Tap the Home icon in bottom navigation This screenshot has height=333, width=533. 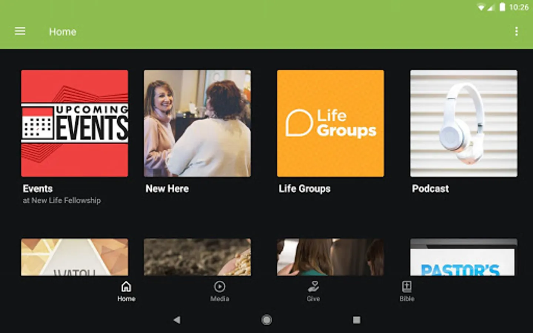coord(126,287)
